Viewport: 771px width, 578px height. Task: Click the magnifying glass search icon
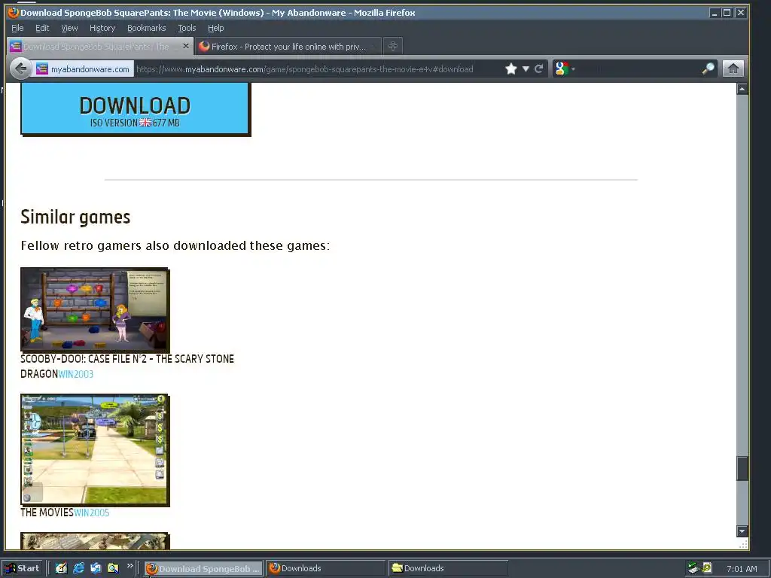(x=708, y=68)
